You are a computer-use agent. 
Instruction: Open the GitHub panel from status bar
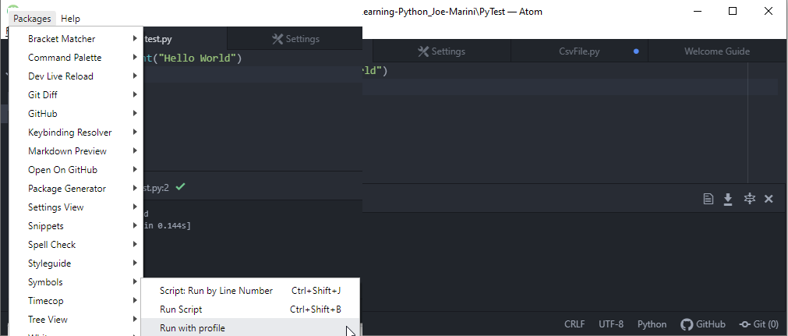pos(703,324)
